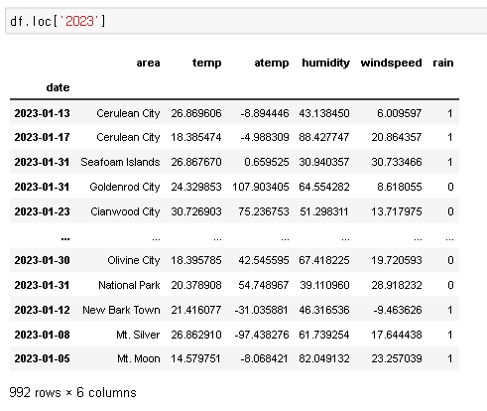
Task: Click the 2023-01-08 index cell
Action: tap(42, 335)
